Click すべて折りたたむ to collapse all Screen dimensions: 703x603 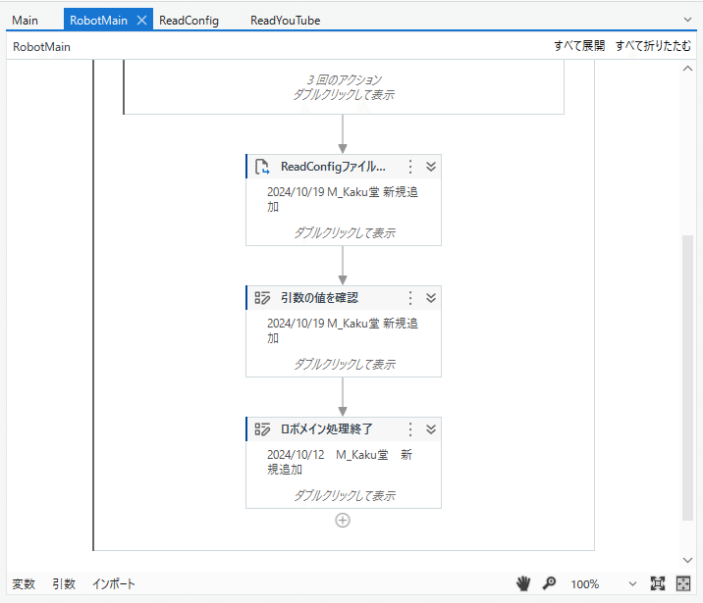(x=653, y=46)
